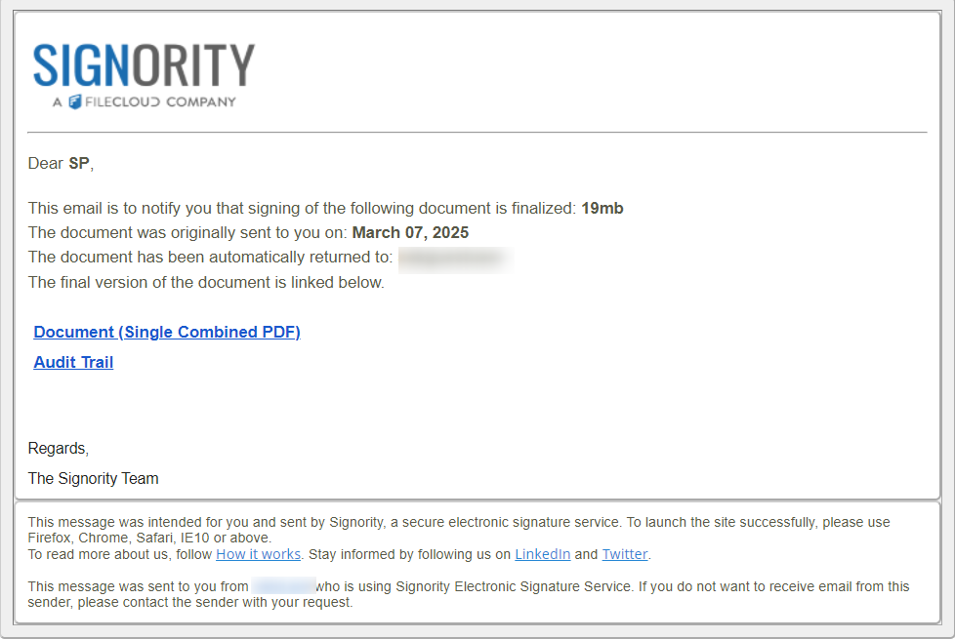Follow the How it works link
This screenshot has width=955, height=639.
tap(258, 554)
